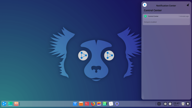
Task: Open the Trash from the dock
Action: pos(183,104)
